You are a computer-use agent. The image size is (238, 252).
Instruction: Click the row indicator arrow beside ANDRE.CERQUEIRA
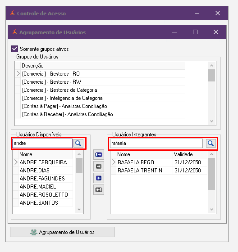click(16, 162)
